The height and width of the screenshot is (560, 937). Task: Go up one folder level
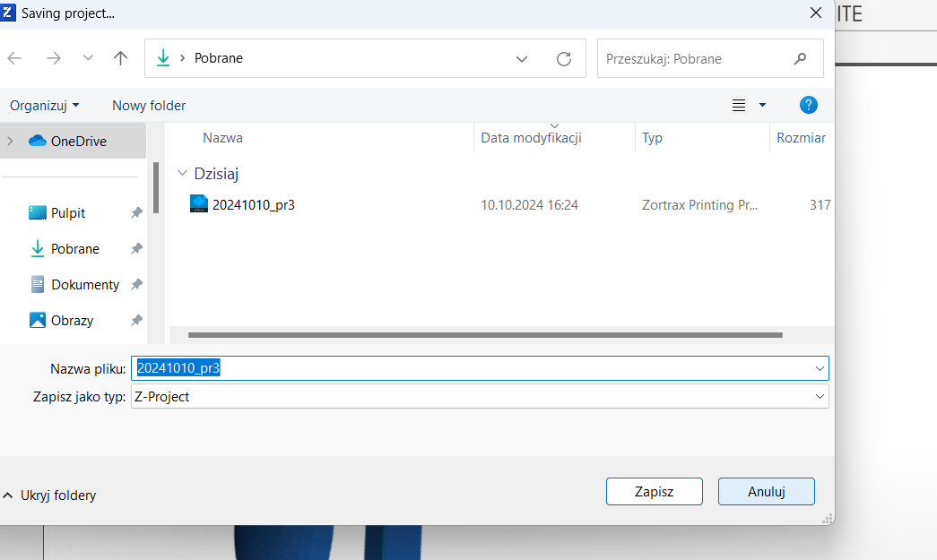pyautogui.click(x=121, y=58)
